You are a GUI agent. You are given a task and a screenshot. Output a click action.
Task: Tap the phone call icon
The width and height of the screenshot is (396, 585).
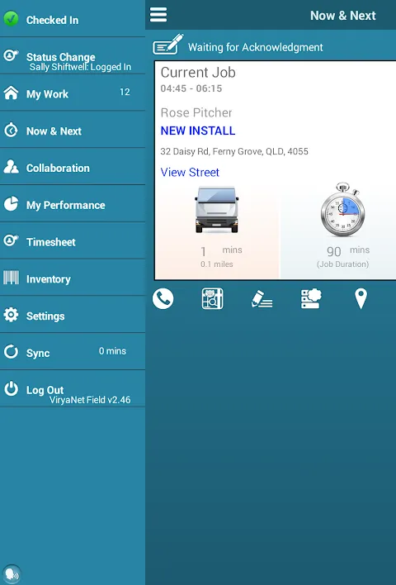(163, 299)
